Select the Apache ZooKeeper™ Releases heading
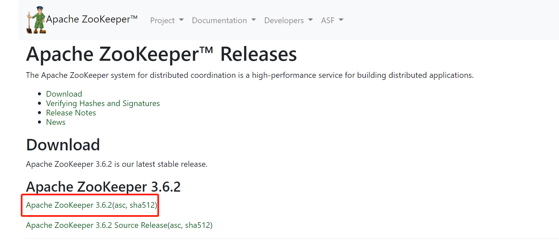This screenshot has height=244, width=559. [162, 54]
